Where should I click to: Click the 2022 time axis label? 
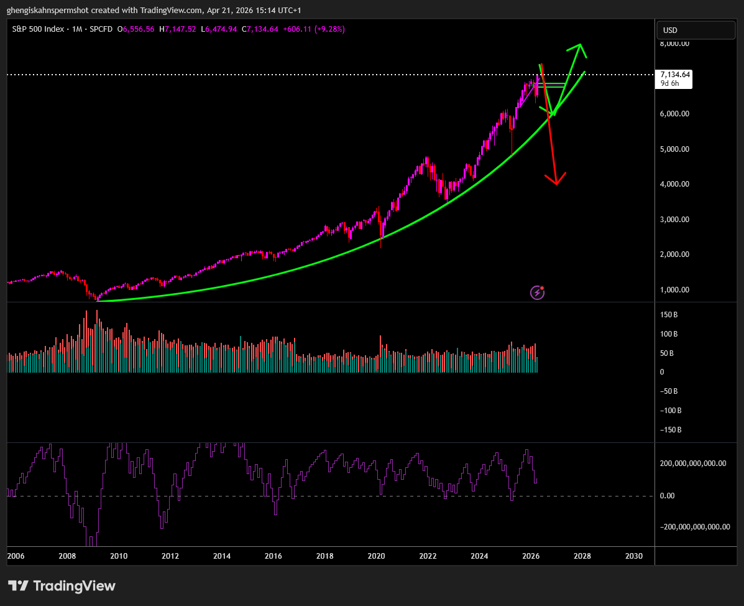[428, 556]
